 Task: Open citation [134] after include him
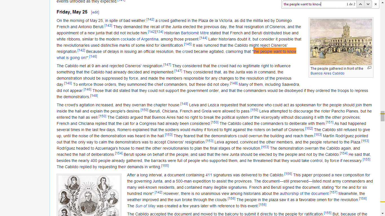click(160, 32)
